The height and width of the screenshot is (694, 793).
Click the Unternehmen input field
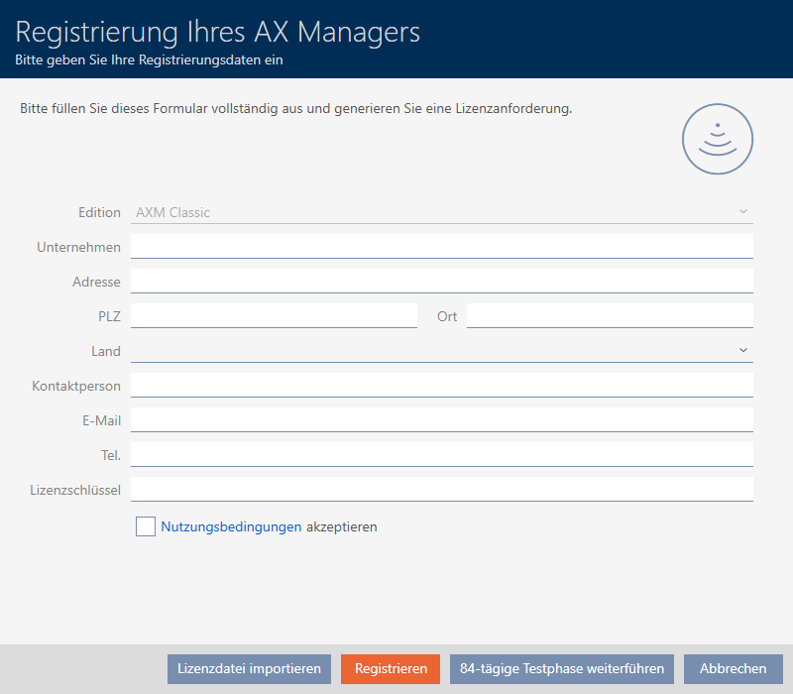[441, 246]
